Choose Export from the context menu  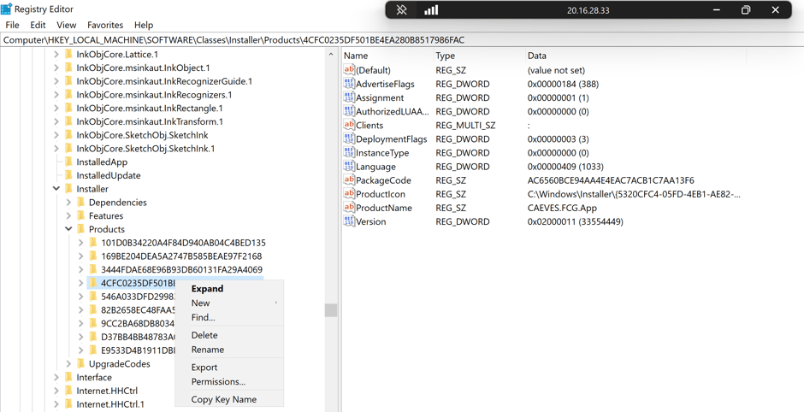coord(204,368)
